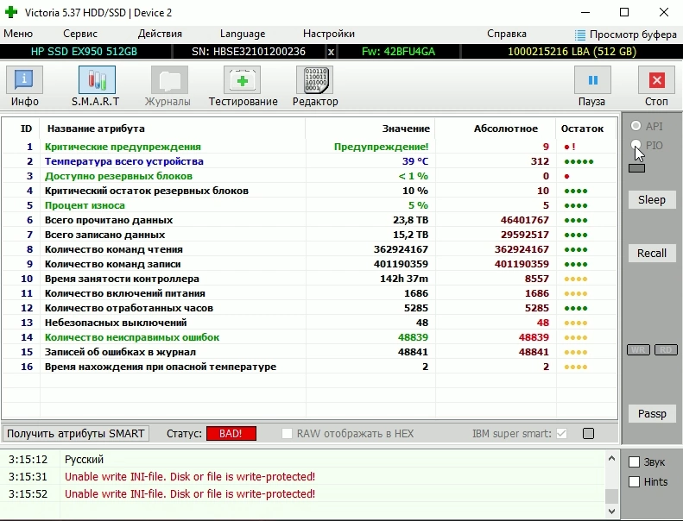Select the API radio button
683x521 pixels.
pos(637,126)
